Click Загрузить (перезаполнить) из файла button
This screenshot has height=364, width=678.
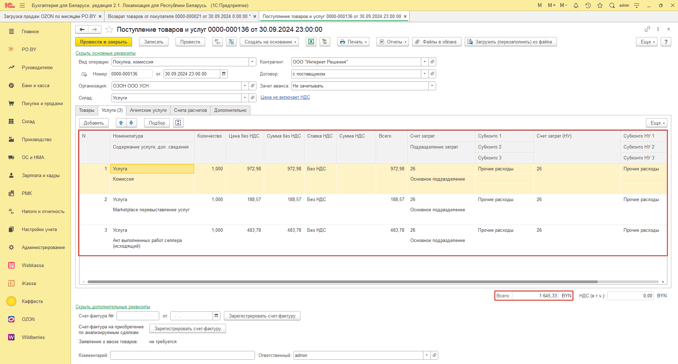point(511,42)
